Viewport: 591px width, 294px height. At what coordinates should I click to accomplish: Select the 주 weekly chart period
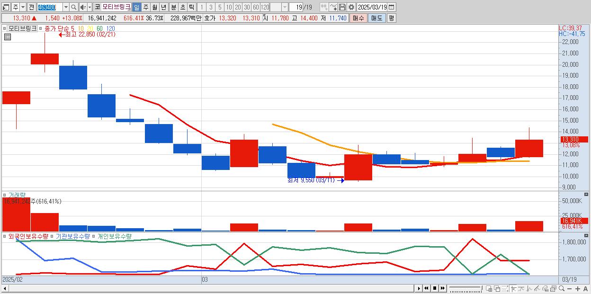145,7
